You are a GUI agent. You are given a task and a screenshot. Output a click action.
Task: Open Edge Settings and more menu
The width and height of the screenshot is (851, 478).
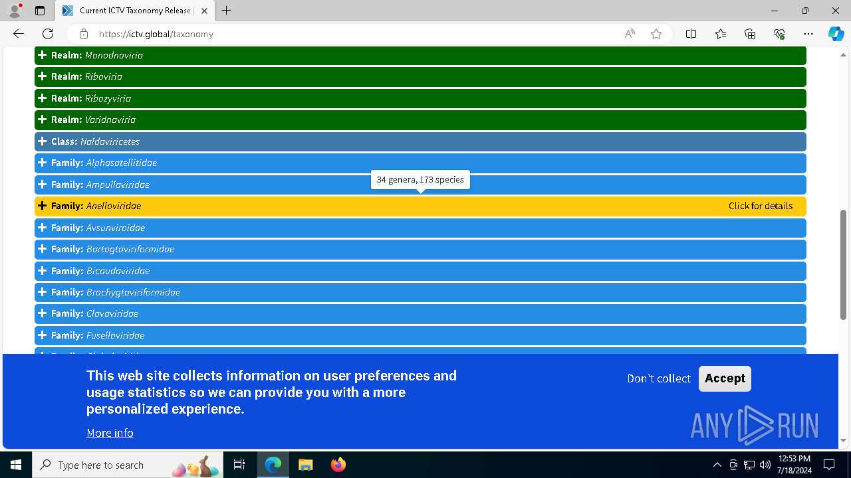point(808,34)
